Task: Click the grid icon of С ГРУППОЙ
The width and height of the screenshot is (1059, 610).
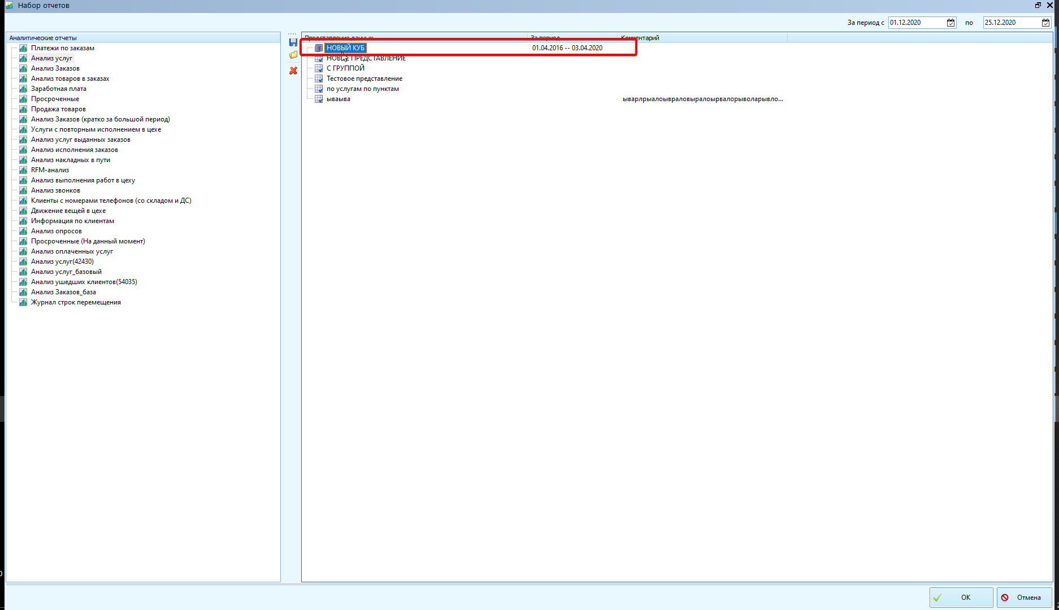Action: (x=319, y=68)
